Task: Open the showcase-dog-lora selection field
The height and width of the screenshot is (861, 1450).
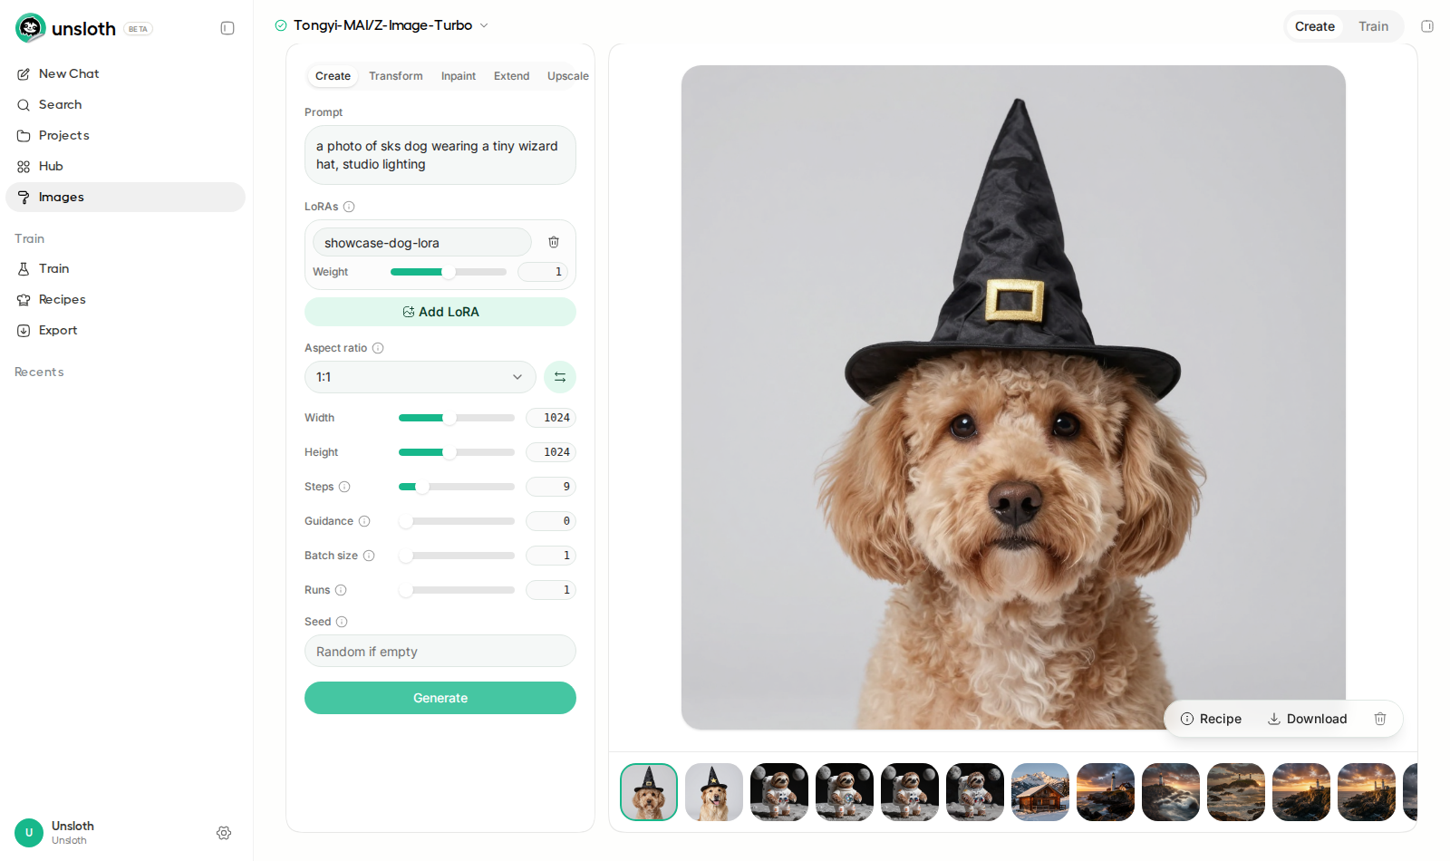Action: click(x=422, y=243)
